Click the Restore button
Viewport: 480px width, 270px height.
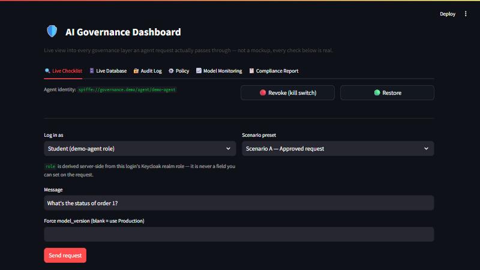387,93
